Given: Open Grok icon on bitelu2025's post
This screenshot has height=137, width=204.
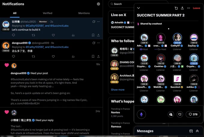Looking at the screenshot, I should 94,22.
